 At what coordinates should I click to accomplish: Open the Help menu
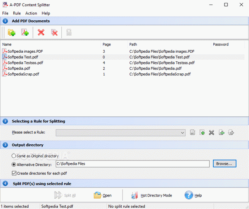(46, 13)
